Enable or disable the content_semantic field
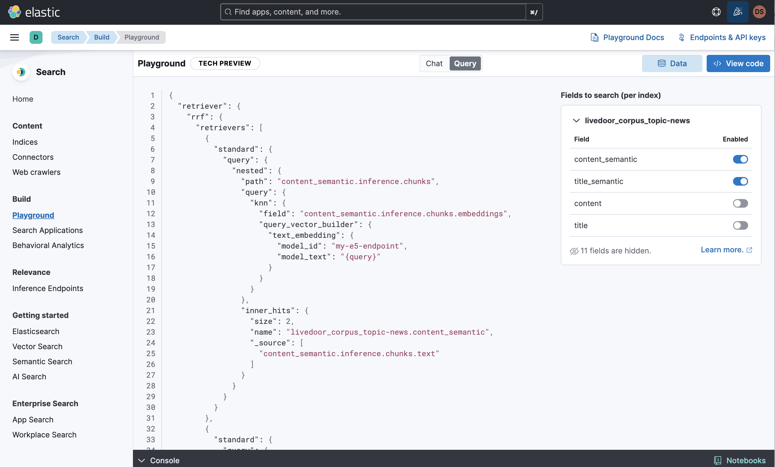This screenshot has width=775, height=467. (740, 159)
